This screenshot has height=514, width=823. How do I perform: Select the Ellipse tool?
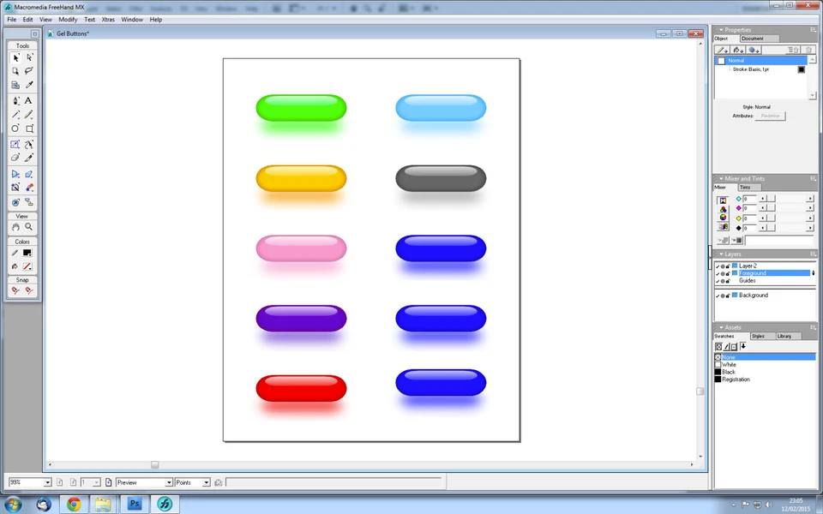[14, 127]
